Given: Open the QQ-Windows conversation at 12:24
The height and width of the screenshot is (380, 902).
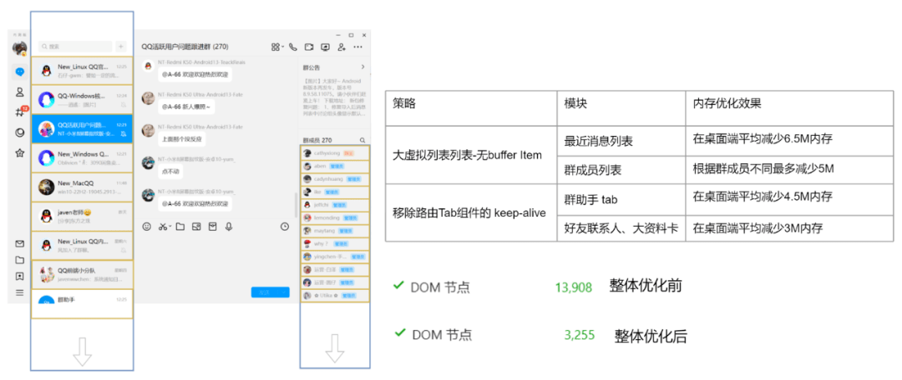Looking at the screenshot, I should pyautogui.click(x=82, y=100).
